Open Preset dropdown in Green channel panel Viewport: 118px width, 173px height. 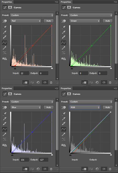[91, 15]
